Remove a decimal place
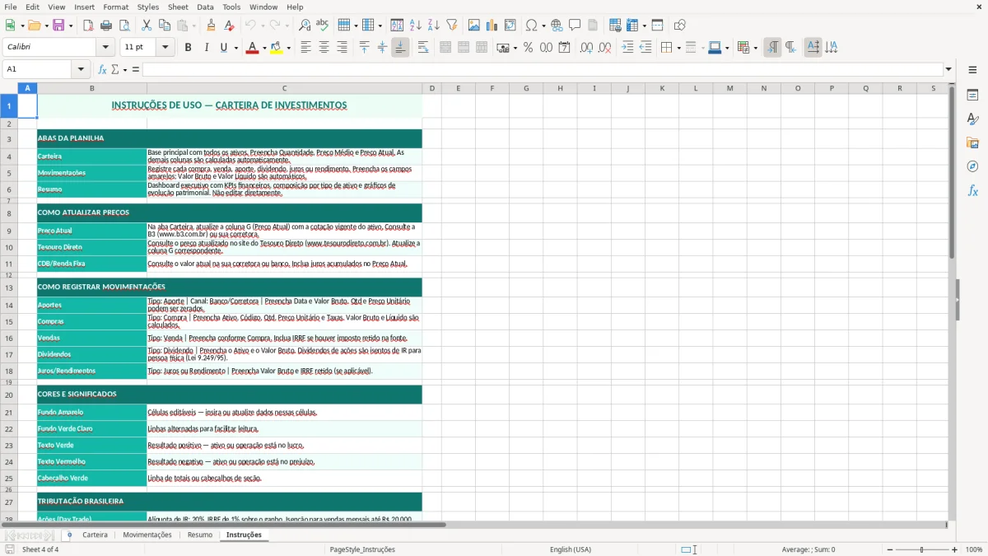The width and height of the screenshot is (988, 556). [x=604, y=48]
